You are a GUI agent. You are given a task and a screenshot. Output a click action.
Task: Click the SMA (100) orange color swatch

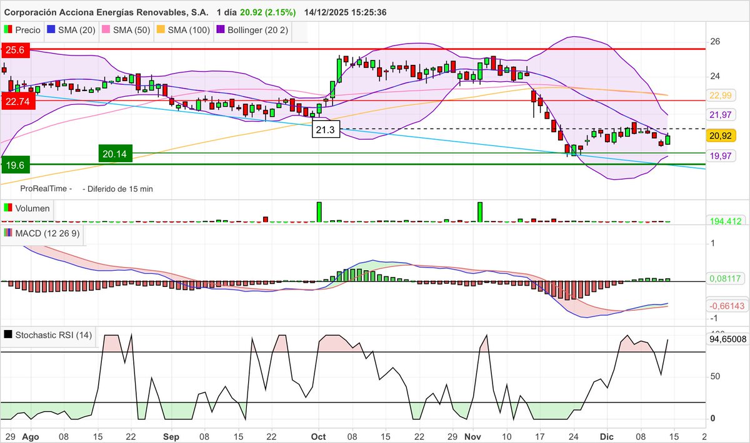[161, 30]
